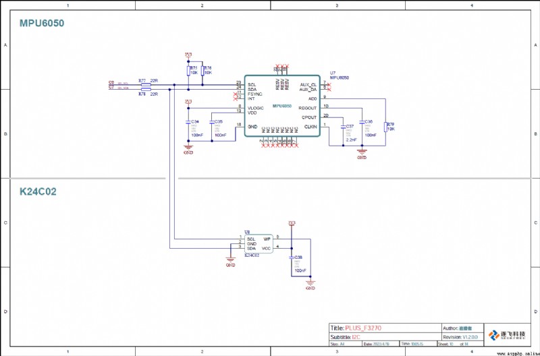Click the C6 net port label
This screenshot has width=540, height=356.
click(x=111, y=82)
